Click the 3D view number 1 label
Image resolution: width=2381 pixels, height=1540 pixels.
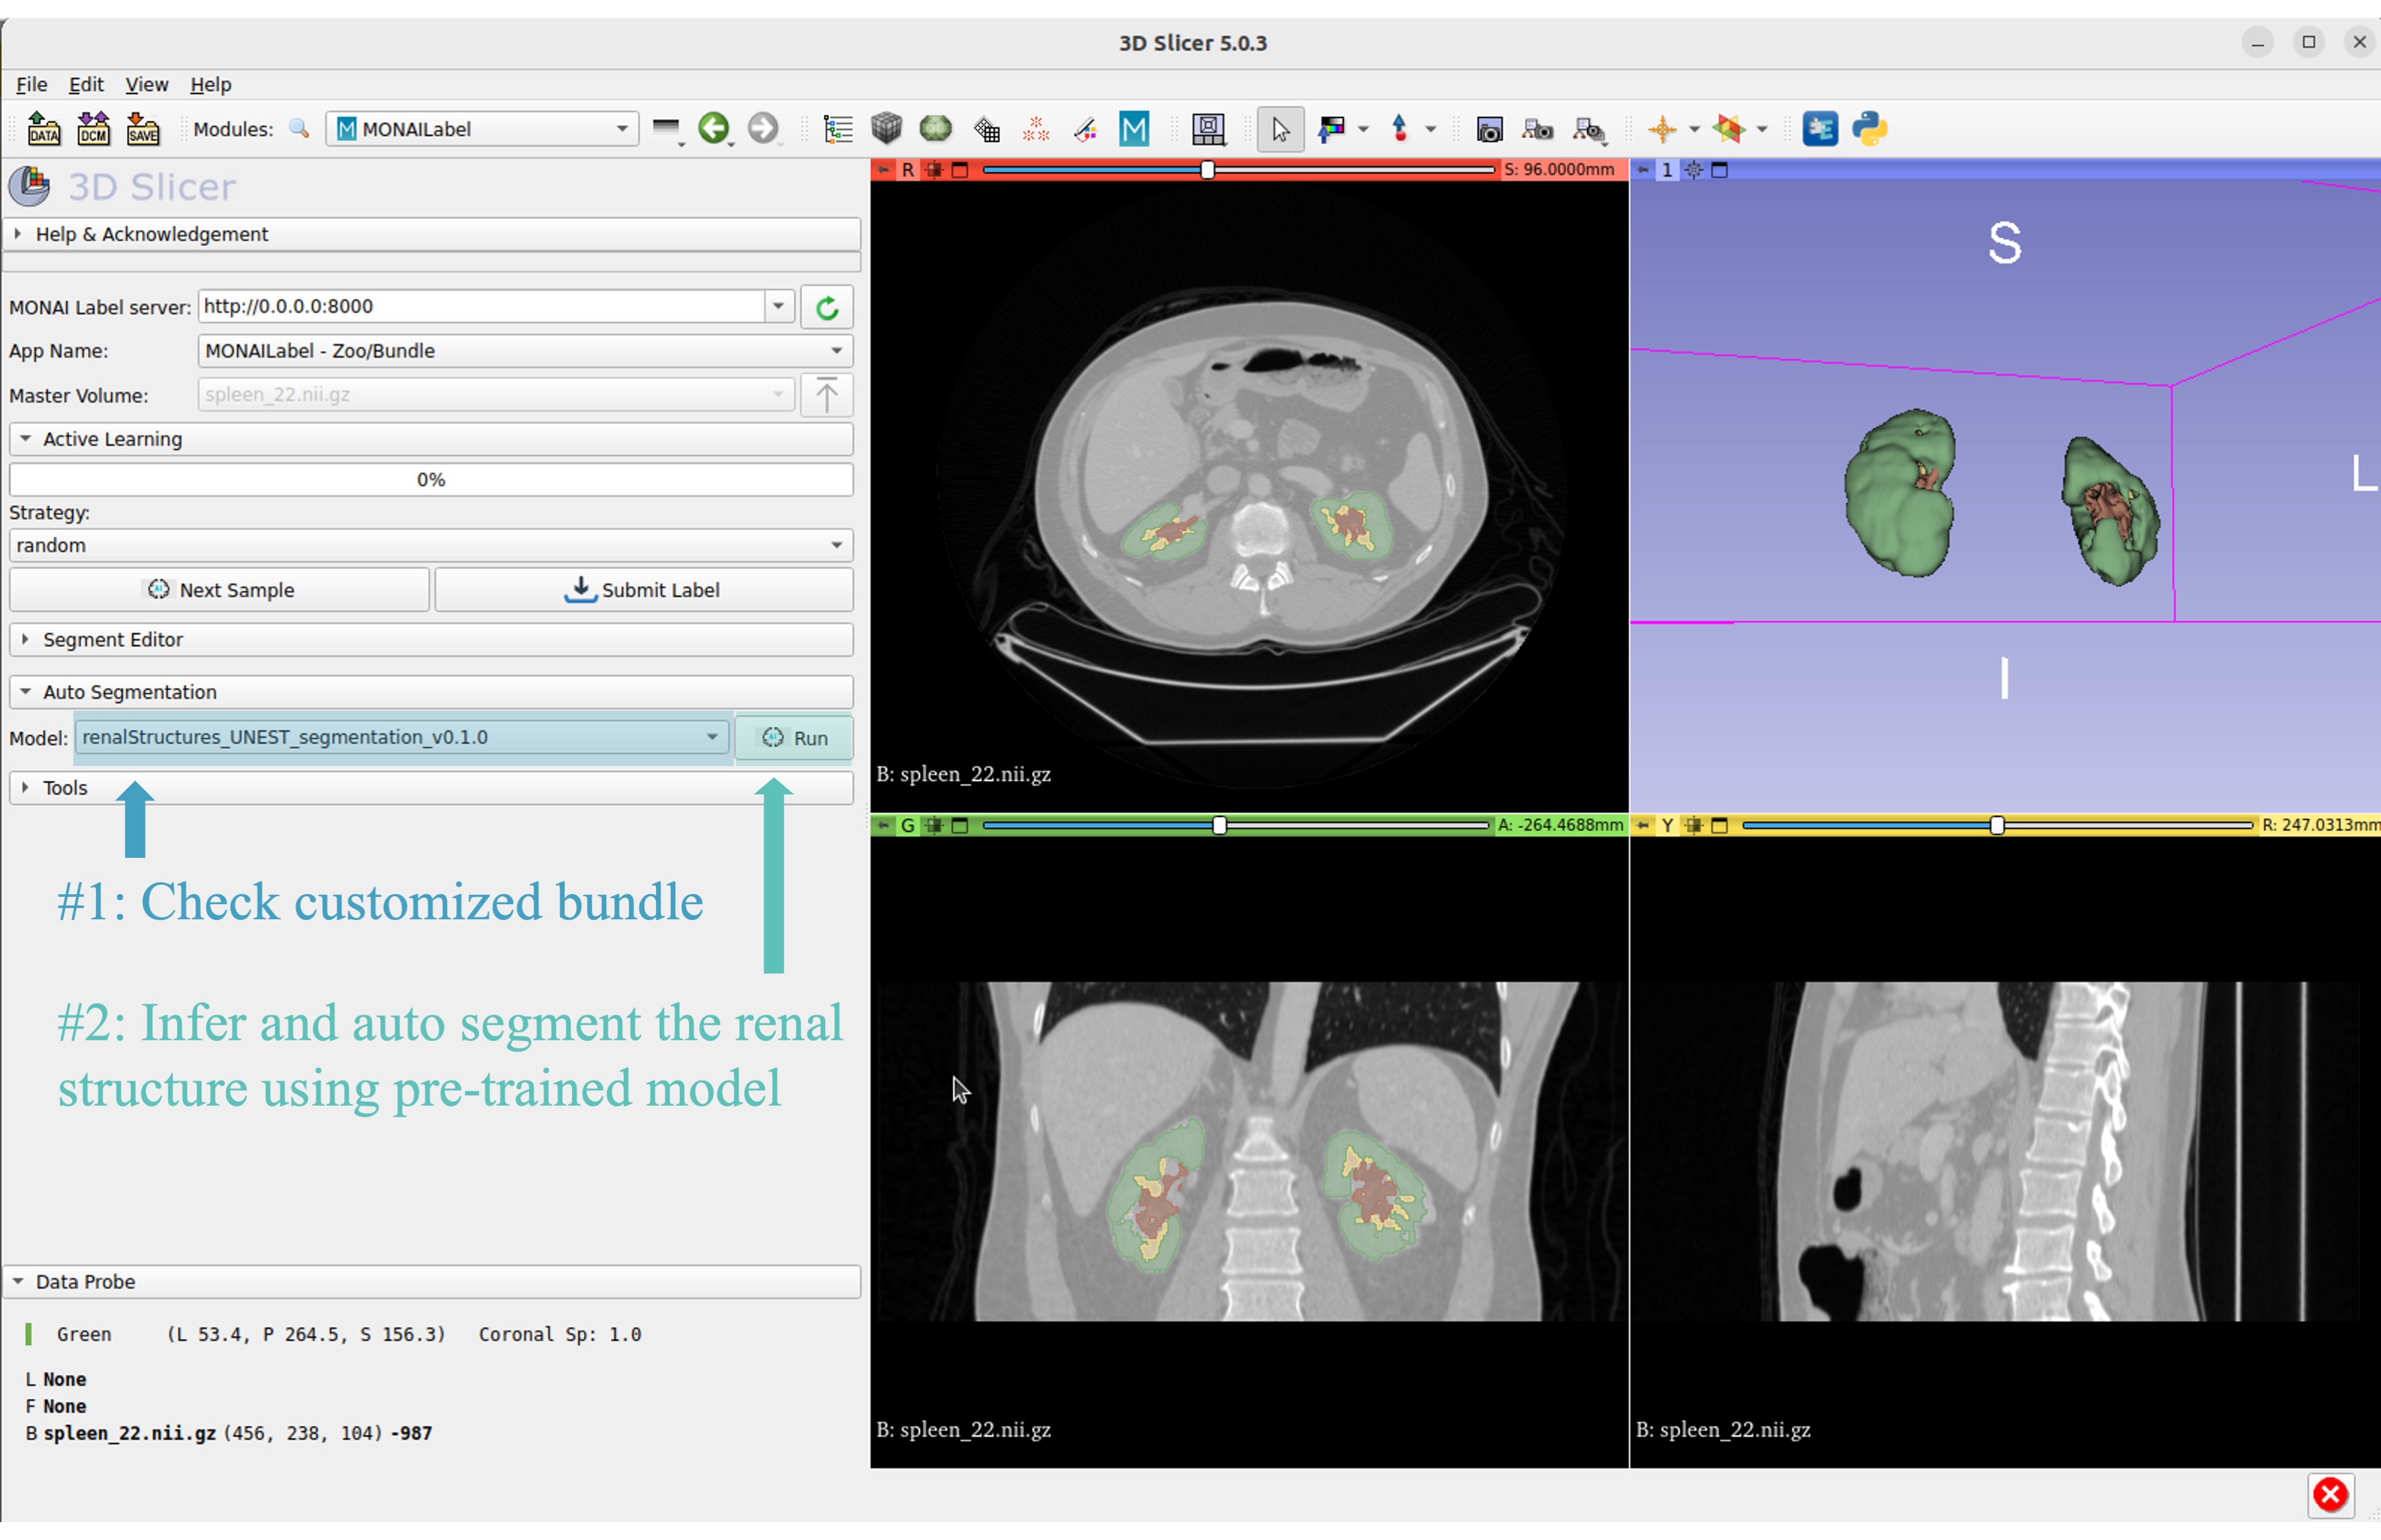pos(1667,170)
